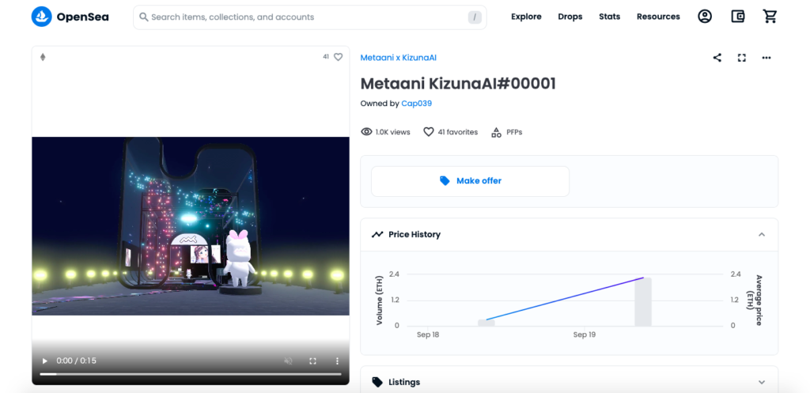Viewport: 810px width, 393px height.
Task: Click the eye icon beside 1.0K views
Action: click(x=366, y=132)
